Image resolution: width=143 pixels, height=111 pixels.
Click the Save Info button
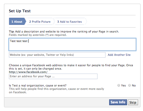click(x=118, y=102)
